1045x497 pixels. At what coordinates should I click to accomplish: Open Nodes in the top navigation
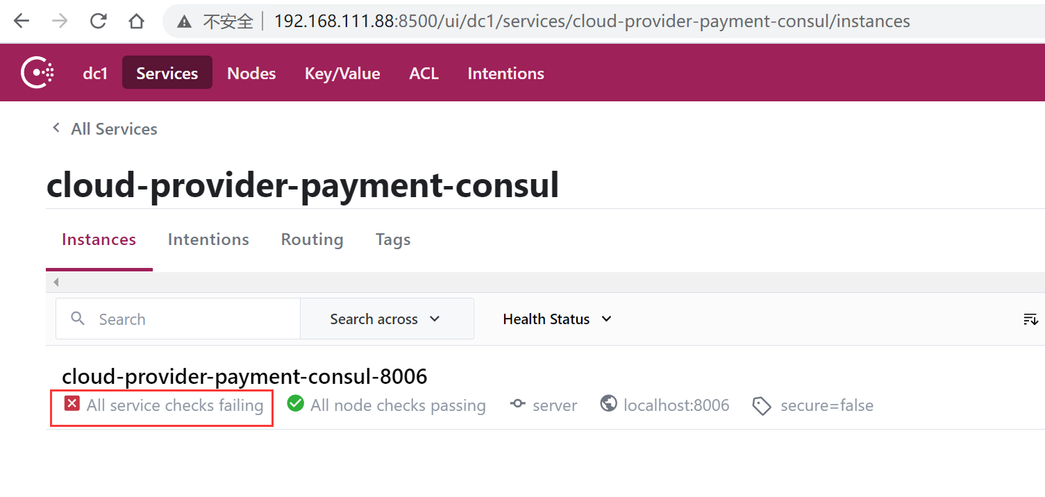pyautogui.click(x=251, y=74)
